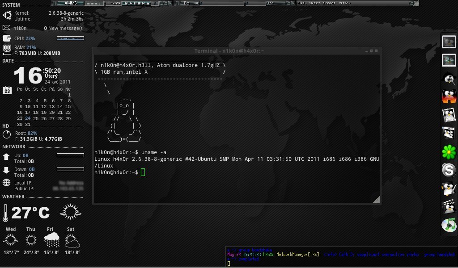The width and height of the screenshot is (458, 268).
Task: Click the penguin holding a pen icon
Action: (x=449, y=188)
